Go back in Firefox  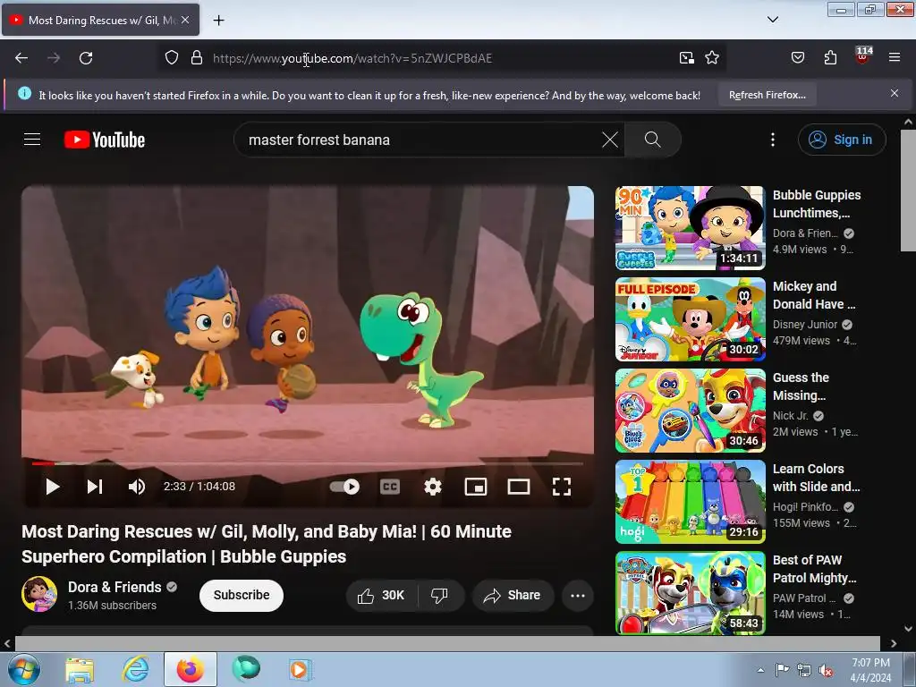click(x=21, y=58)
